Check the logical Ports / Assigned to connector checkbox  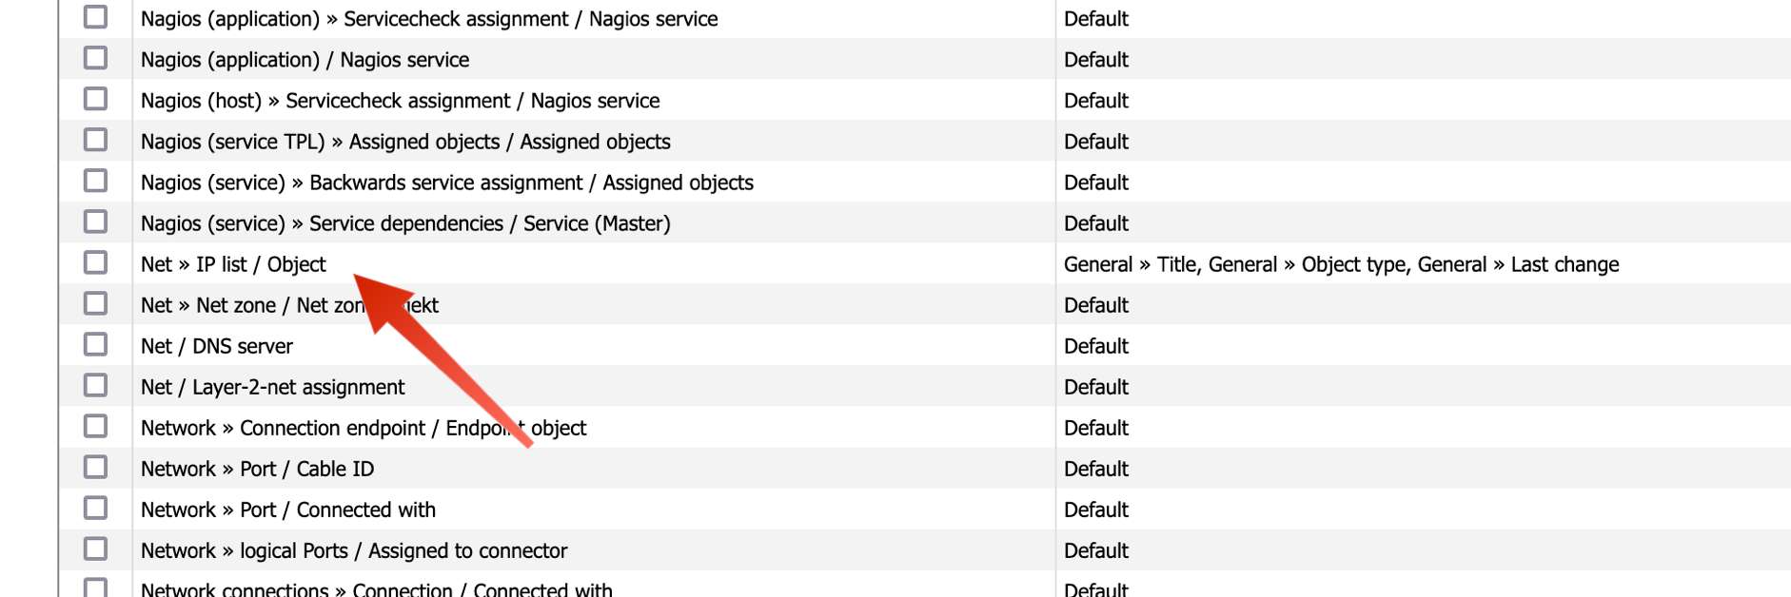tap(95, 549)
